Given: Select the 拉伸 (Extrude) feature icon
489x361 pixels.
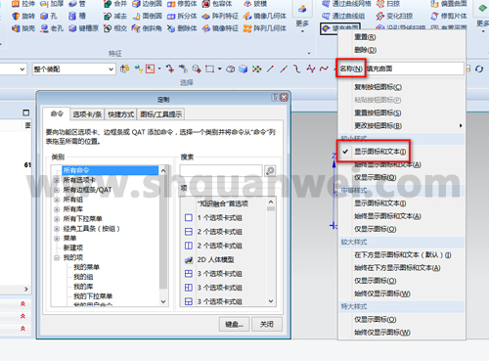Looking at the screenshot, I should pyautogui.click(x=16, y=4).
